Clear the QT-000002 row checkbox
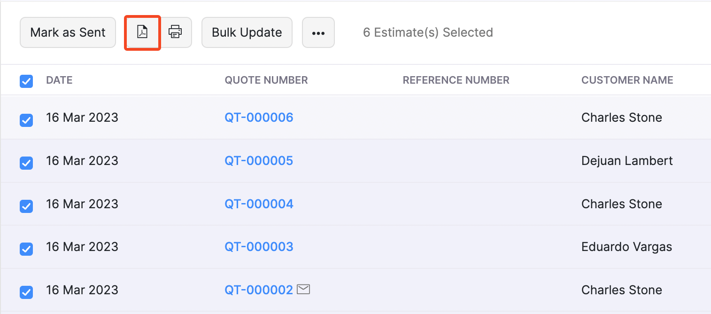711x314 pixels. click(26, 292)
